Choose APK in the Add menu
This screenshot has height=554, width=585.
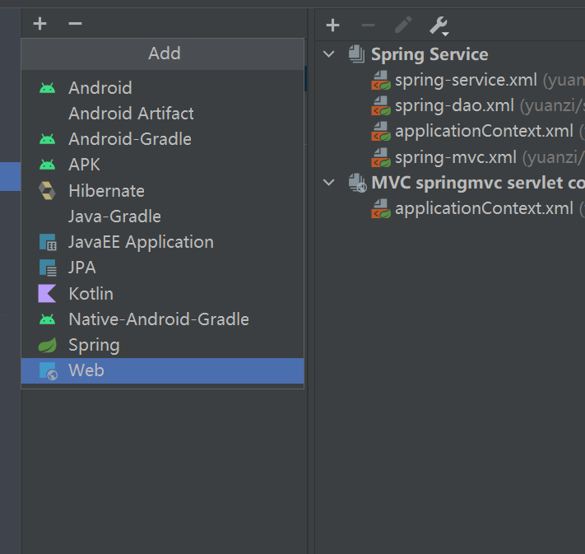click(162, 165)
